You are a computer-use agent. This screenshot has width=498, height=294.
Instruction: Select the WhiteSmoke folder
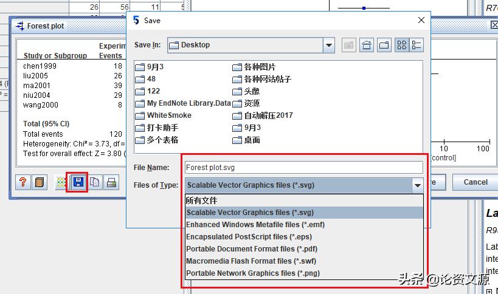(x=163, y=115)
